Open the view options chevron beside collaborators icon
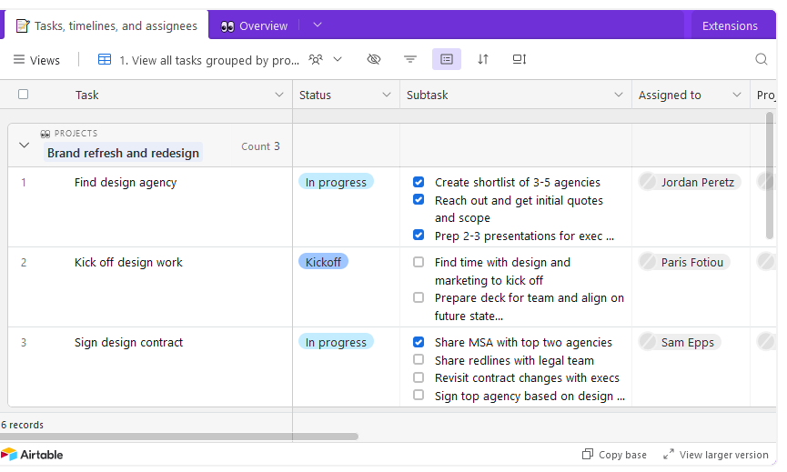Viewport: 787px width, 472px height. click(338, 59)
